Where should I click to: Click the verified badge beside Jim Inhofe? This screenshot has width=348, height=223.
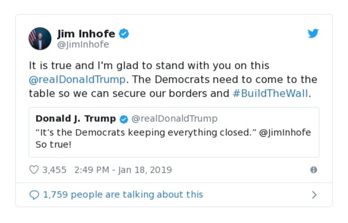coord(124,34)
